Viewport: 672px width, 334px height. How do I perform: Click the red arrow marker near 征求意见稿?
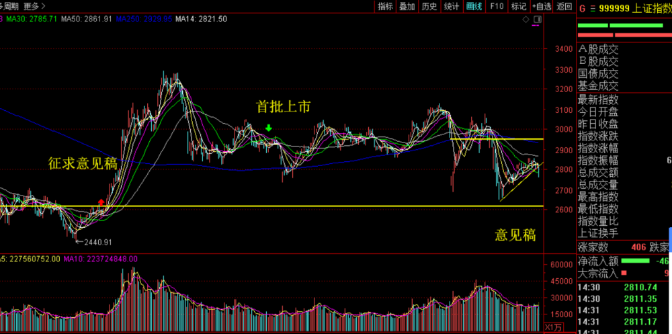101,202
